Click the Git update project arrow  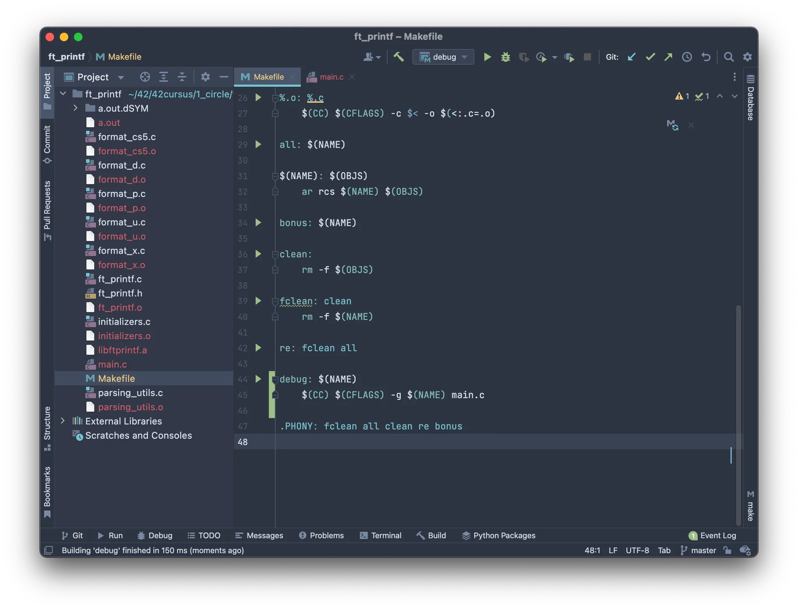[632, 57]
